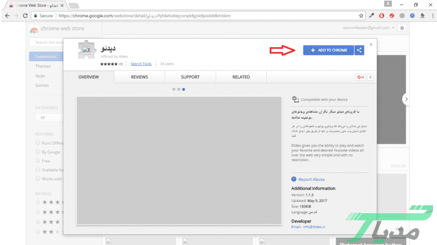The width and height of the screenshot is (437, 245).
Task: Open a new browser tab
Action: (x=73, y=6)
